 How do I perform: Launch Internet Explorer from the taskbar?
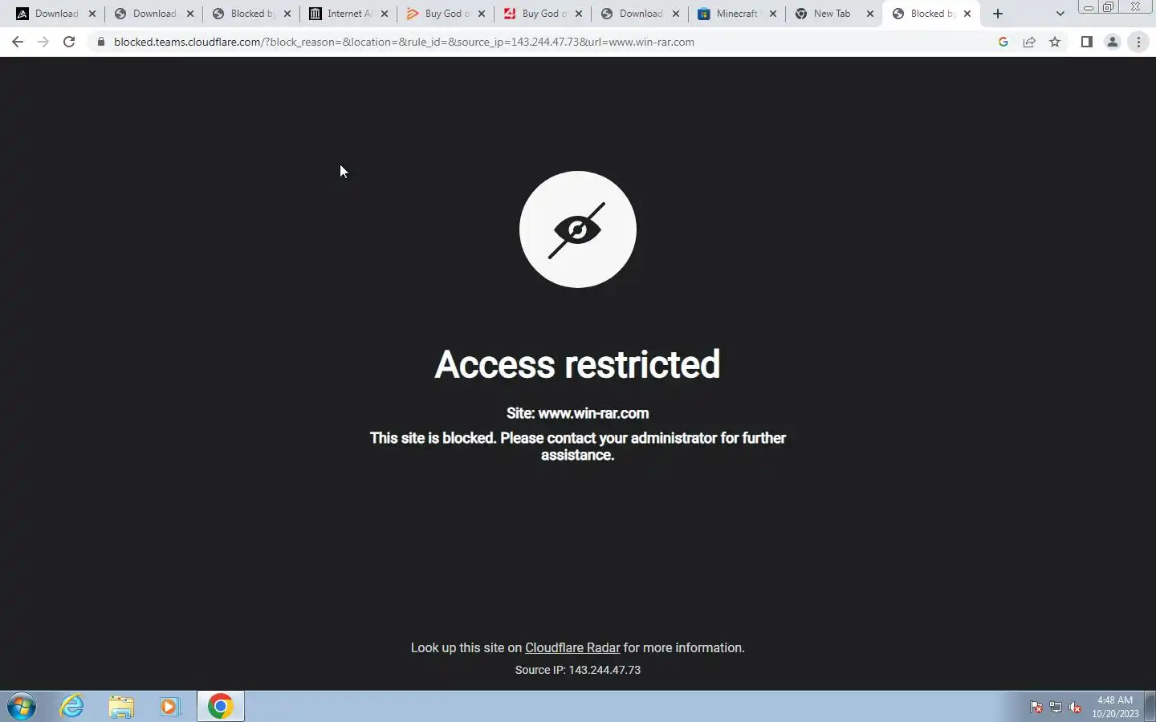[x=72, y=707]
